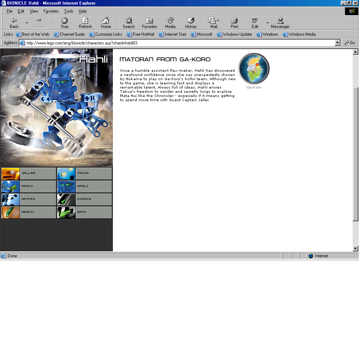The width and height of the screenshot is (359, 350).
Task: Expand the Edit dropdown arrow
Action: (267, 23)
